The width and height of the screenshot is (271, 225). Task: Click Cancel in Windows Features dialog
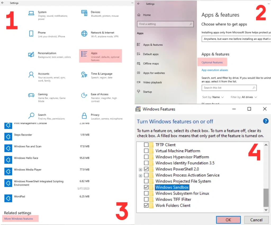point(256,220)
